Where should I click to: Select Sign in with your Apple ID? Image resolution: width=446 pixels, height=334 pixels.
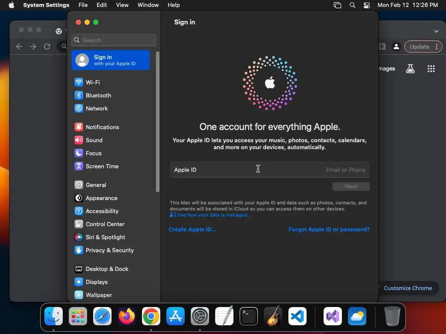tap(111, 60)
